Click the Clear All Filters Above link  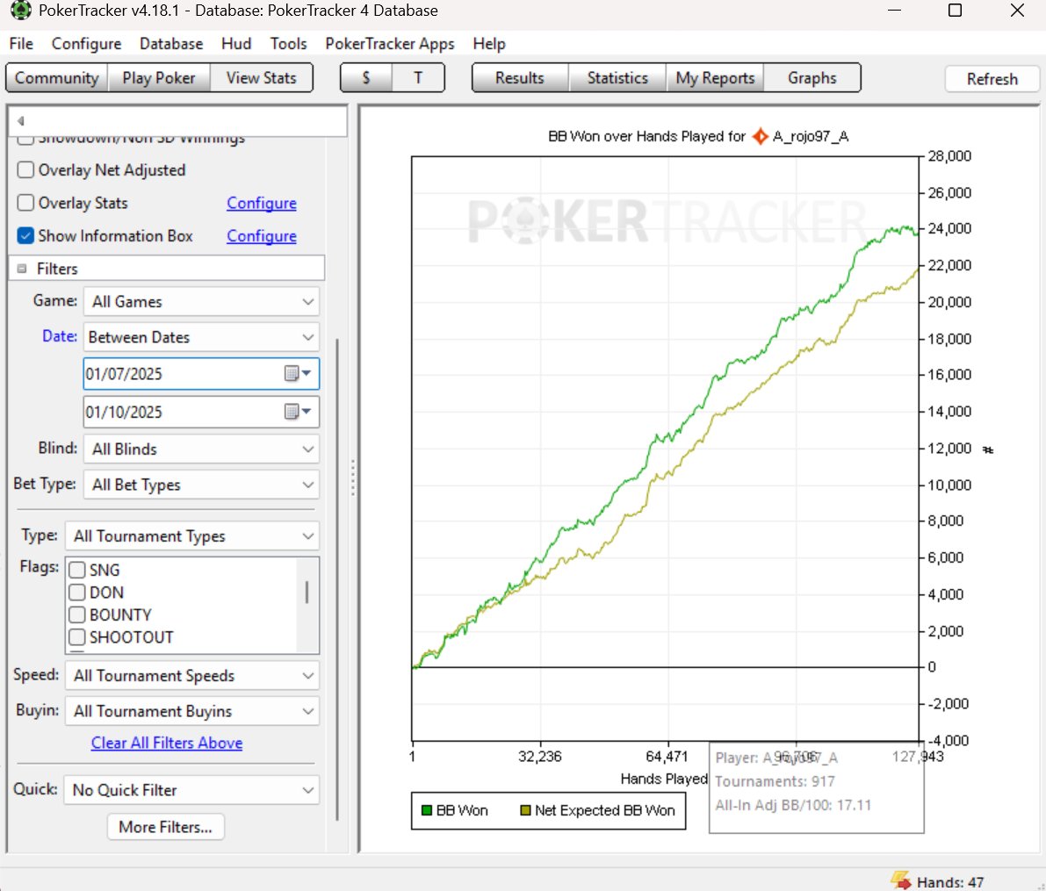[167, 743]
